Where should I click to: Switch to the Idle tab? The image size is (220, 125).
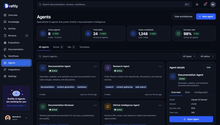[71, 47]
